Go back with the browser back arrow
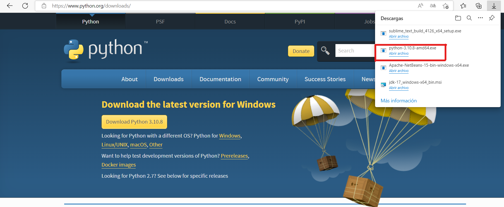The image size is (504, 207). pyautogui.click(x=10, y=6)
